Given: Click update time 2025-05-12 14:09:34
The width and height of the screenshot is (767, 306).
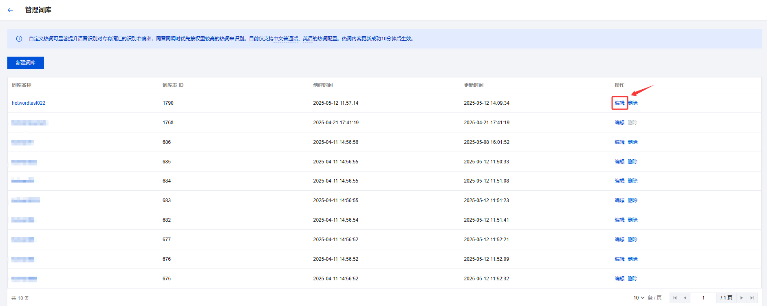Looking at the screenshot, I should click(487, 103).
